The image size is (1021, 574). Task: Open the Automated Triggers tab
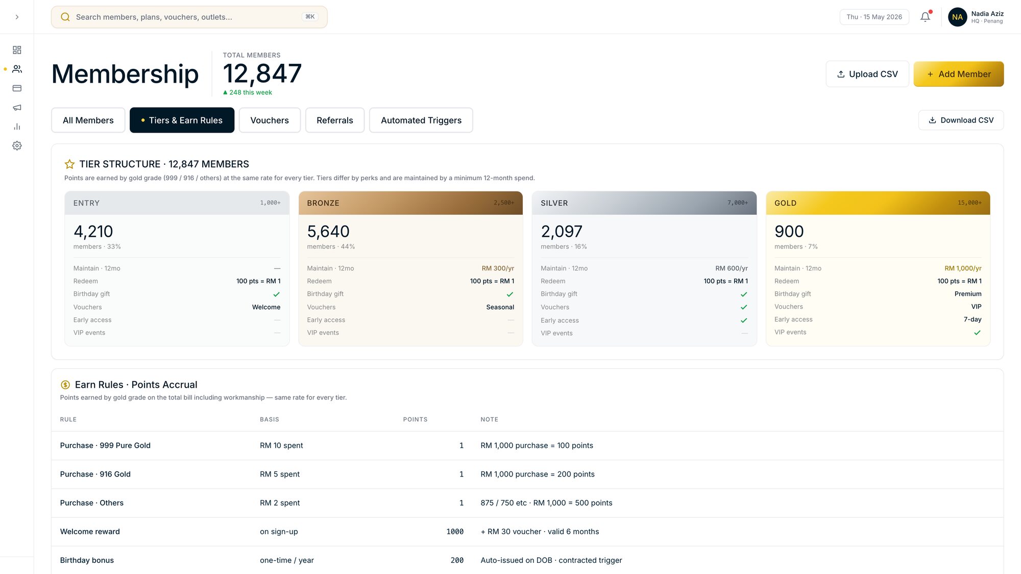(421, 120)
